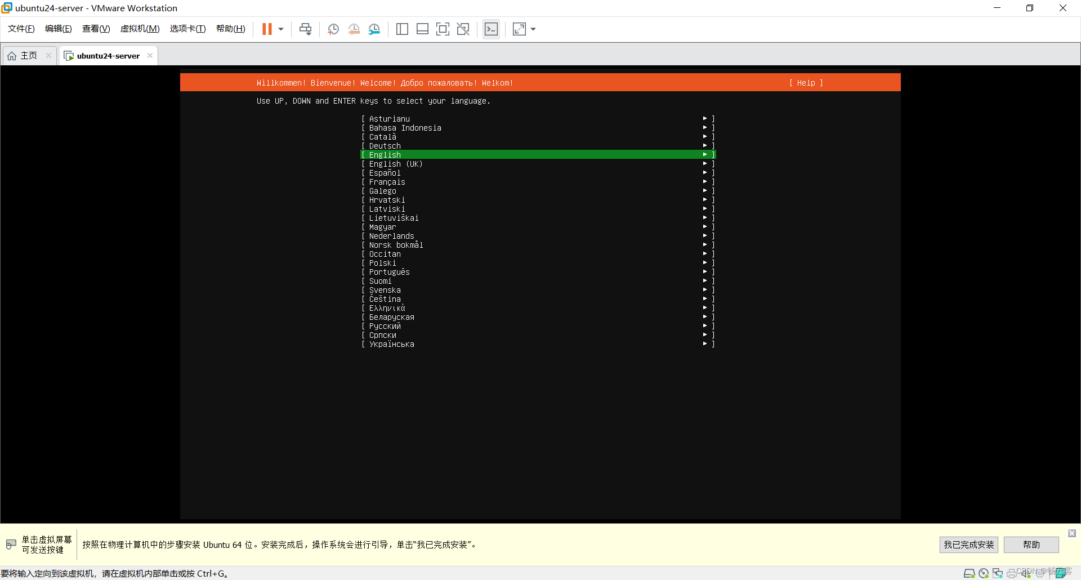Select Français language row
Screen dimensions: 1081x580
point(538,182)
